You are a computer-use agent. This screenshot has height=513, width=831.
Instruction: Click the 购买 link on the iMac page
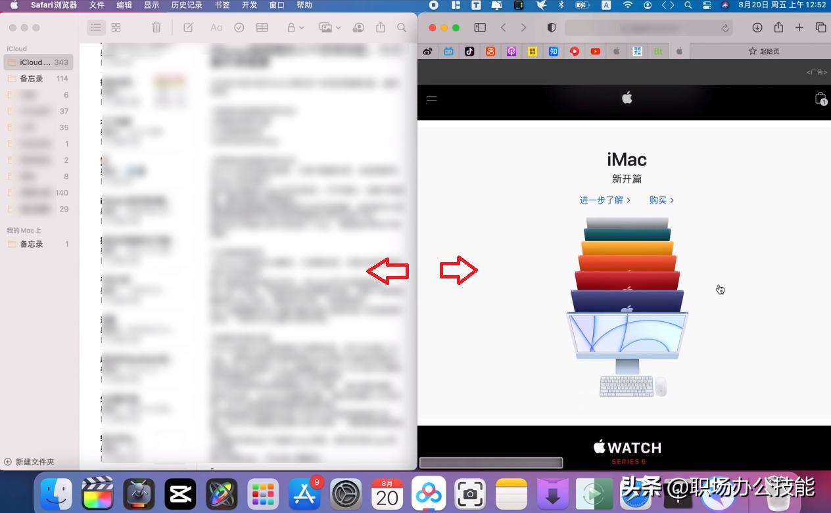(x=661, y=200)
